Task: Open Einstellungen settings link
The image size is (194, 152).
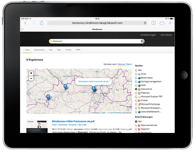Action: [x=148, y=35]
